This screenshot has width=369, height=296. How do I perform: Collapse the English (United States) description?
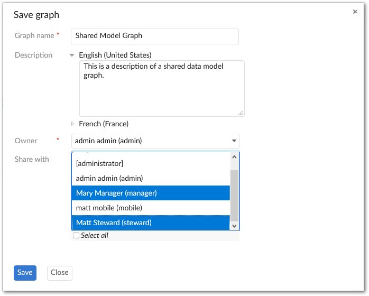72,55
